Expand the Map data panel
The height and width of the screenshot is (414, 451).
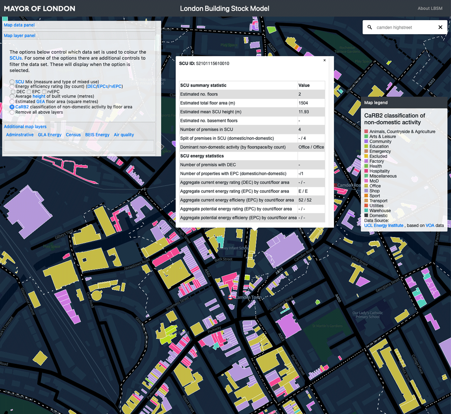tap(19, 25)
